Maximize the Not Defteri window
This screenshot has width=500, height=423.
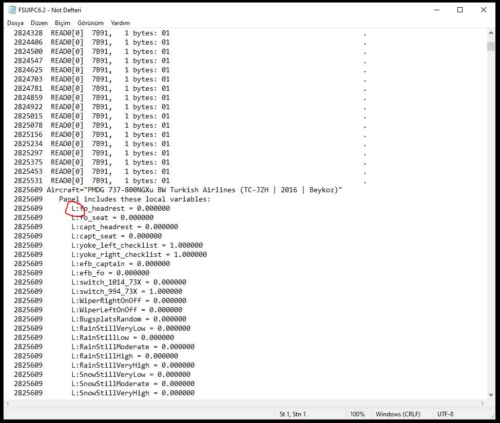click(x=460, y=10)
